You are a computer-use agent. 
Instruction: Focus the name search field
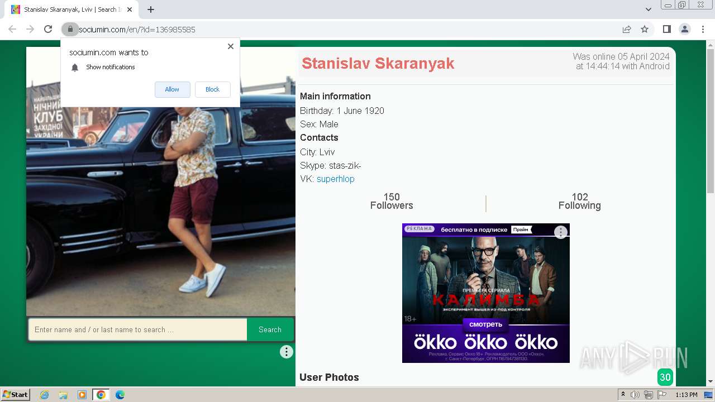click(x=138, y=329)
